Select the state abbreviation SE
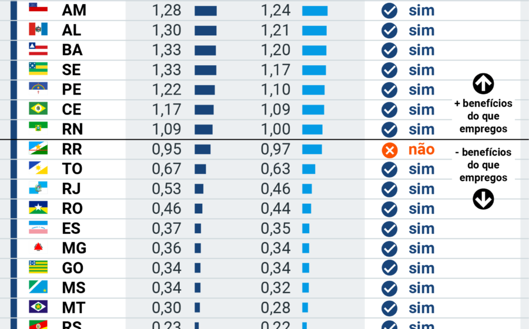 [x=72, y=70]
